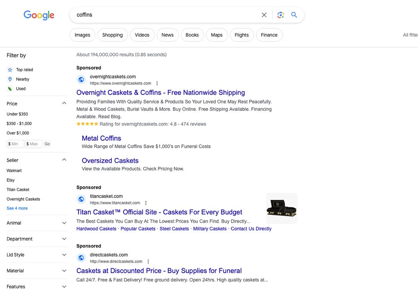Click the globe icon beside directcaskets.com
Image resolution: width=418 pixels, height=293 pixels.
81,258
